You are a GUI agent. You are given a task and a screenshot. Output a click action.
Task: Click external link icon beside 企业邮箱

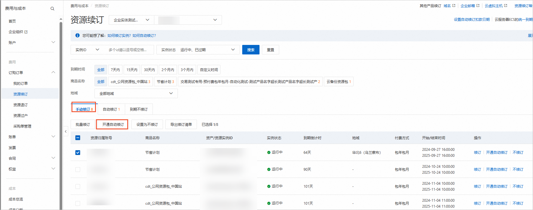(478, 6)
